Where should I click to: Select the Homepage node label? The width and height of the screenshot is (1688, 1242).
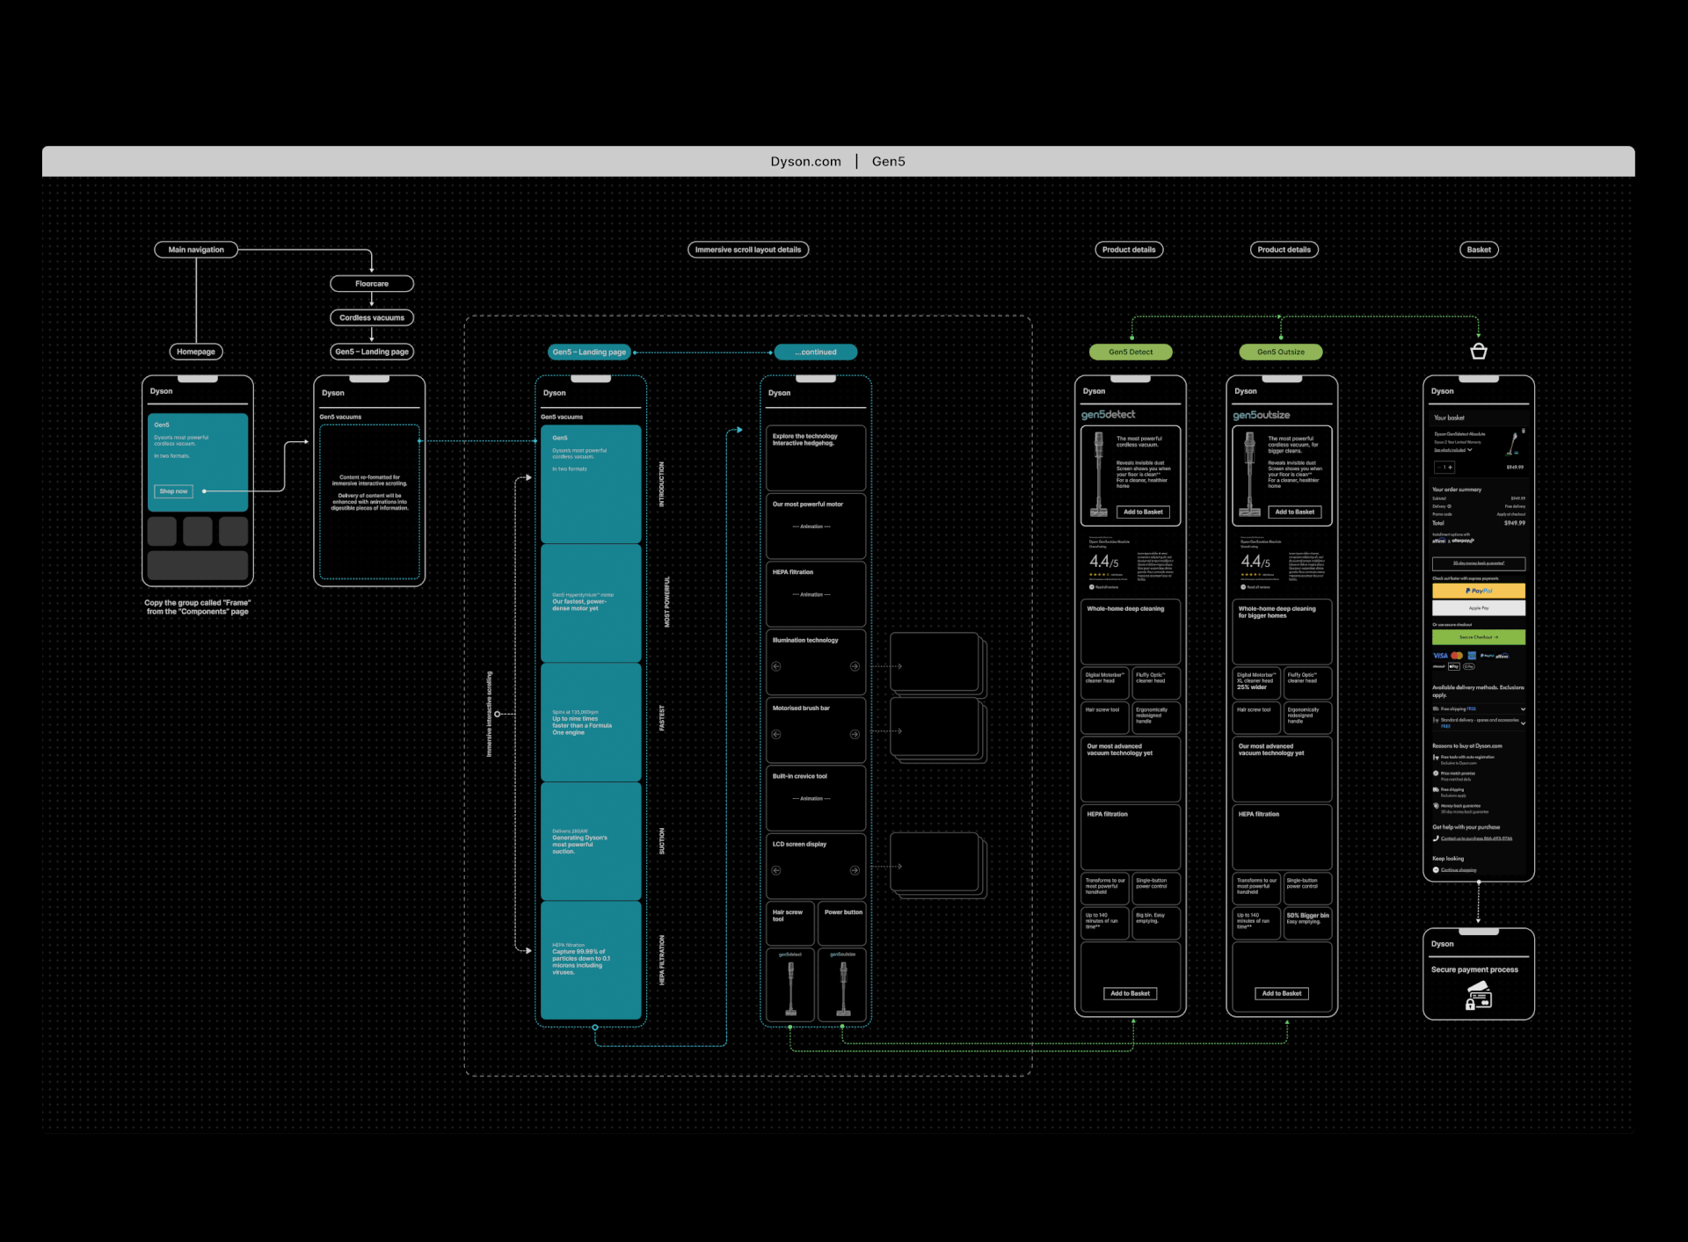[x=196, y=352]
